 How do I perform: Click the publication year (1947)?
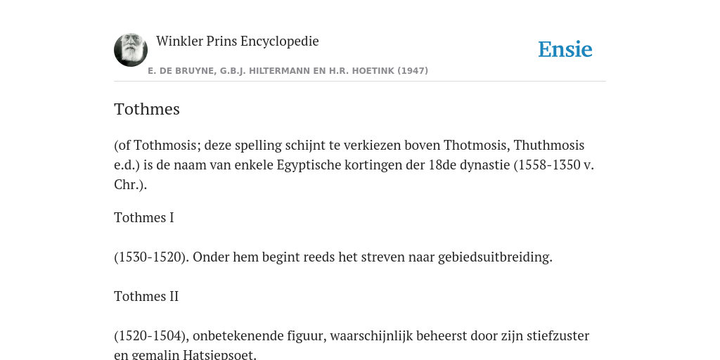point(413,71)
